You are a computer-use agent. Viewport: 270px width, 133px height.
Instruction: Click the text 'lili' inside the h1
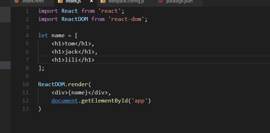71,60
